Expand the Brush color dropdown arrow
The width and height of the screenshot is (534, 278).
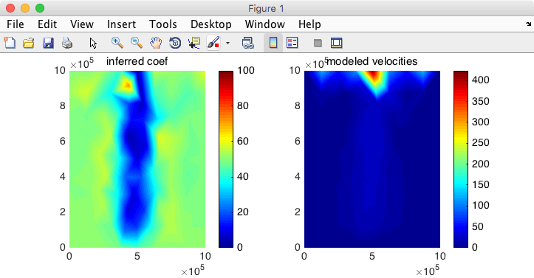[227, 44]
